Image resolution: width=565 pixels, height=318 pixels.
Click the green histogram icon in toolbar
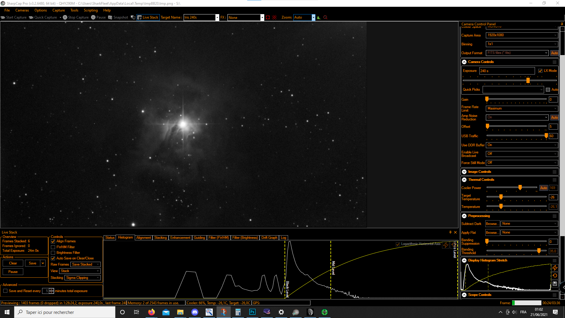319,17
